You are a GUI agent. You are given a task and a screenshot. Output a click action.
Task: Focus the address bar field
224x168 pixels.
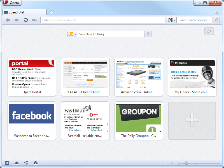point(103,20)
